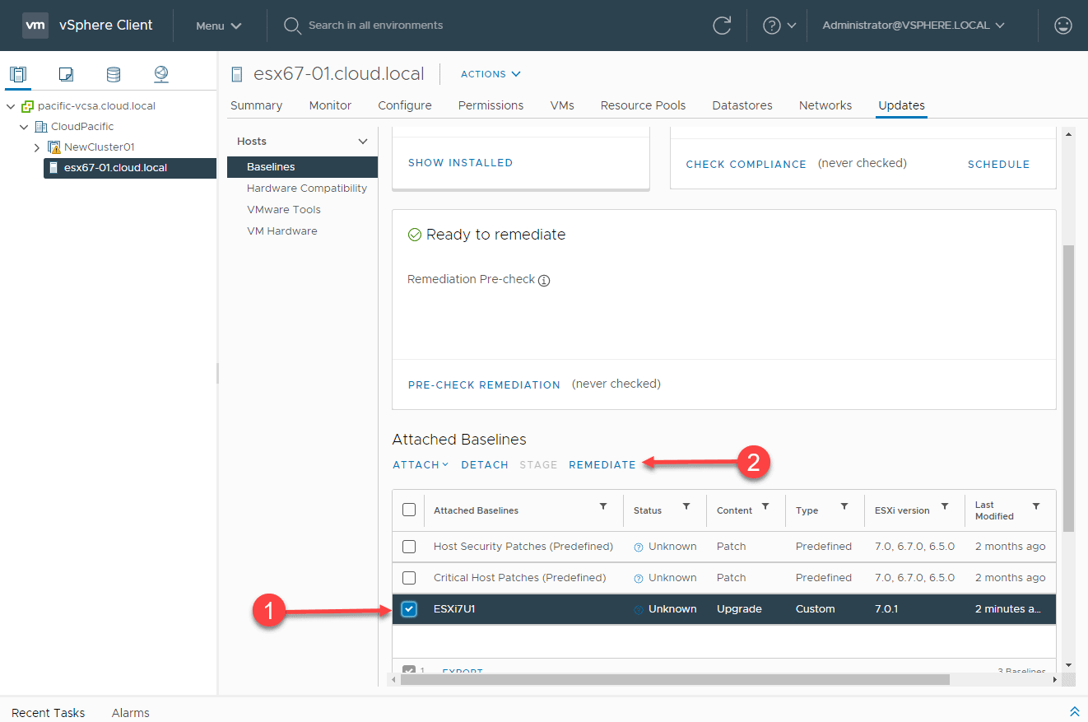
Task: Select VM Hardware in sidebar
Action: 281,231
